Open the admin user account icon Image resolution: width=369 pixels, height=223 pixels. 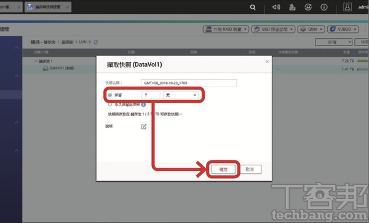pos(347,7)
